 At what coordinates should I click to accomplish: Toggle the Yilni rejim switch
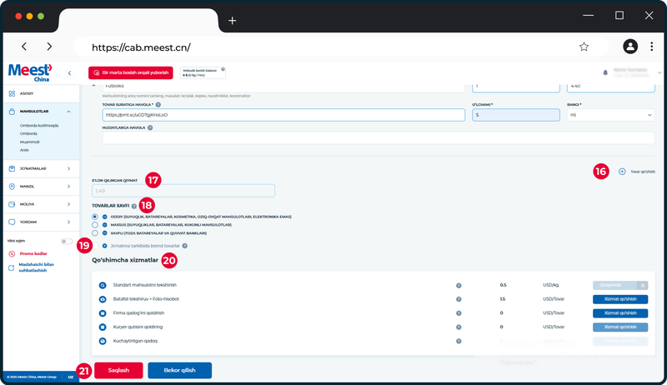click(x=67, y=242)
